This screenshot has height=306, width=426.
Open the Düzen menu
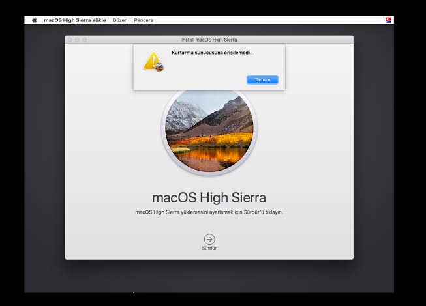[x=120, y=20]
